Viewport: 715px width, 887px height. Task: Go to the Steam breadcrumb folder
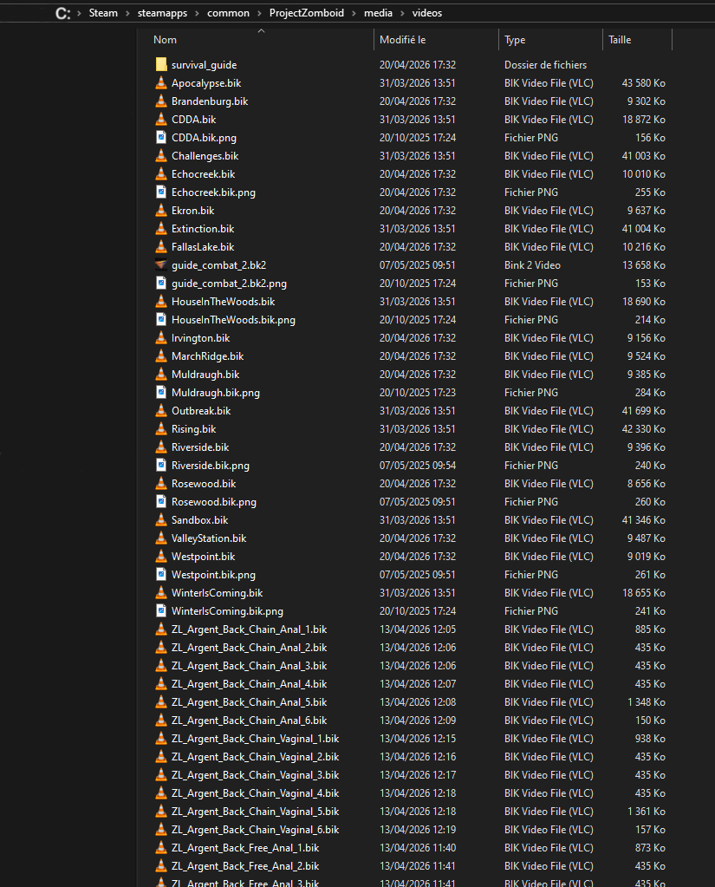[x=103, y=13]
